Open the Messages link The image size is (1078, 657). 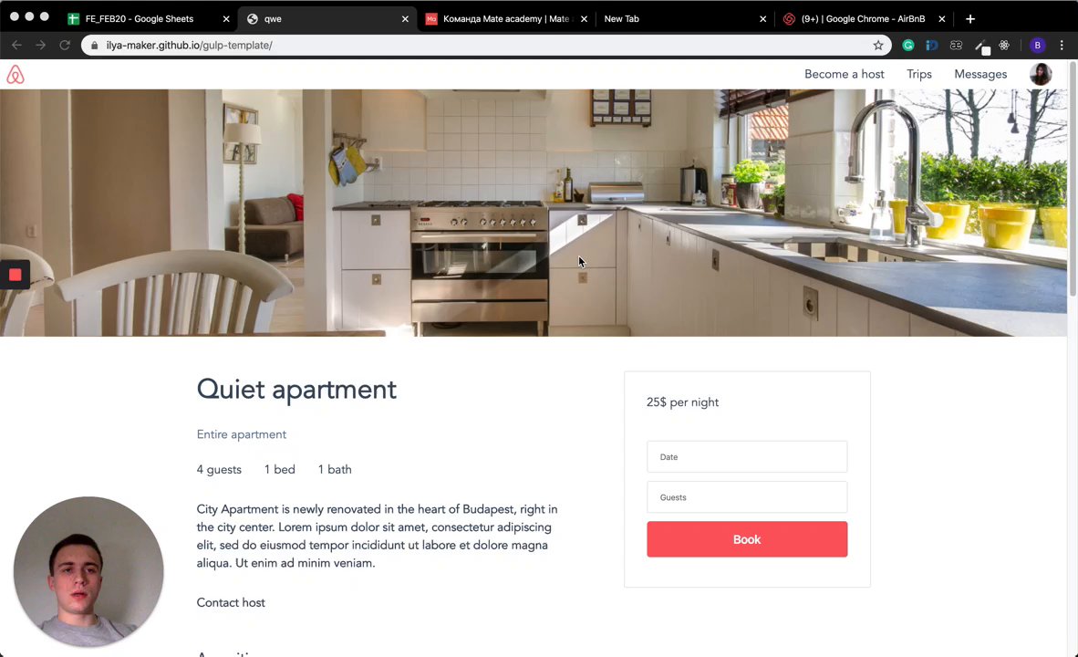pos(980,74)
